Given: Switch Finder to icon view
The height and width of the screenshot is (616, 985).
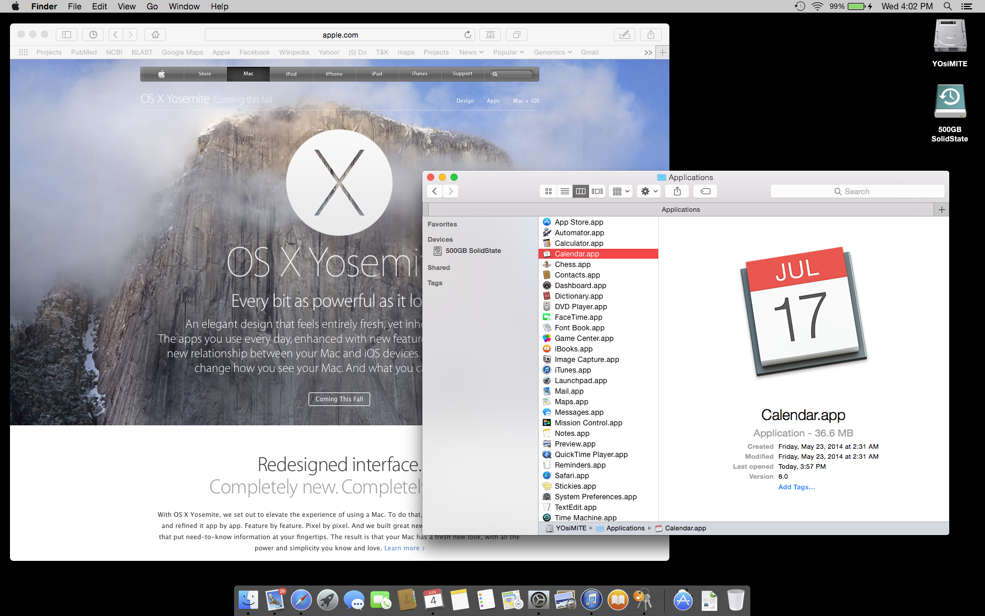Looking at the screenshot, I should point(549,191).
